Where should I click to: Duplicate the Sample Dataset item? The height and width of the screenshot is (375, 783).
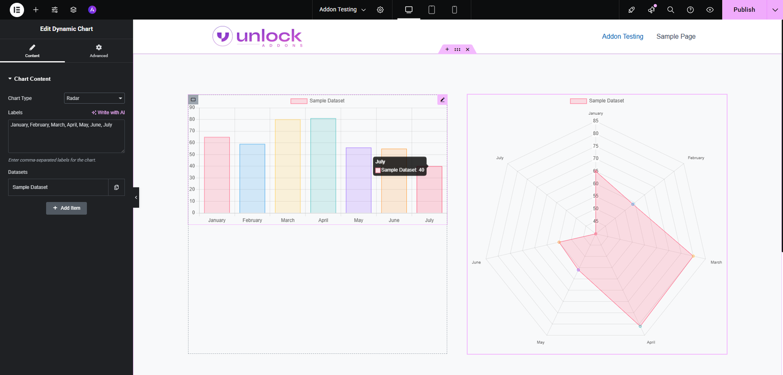(116, 187)
